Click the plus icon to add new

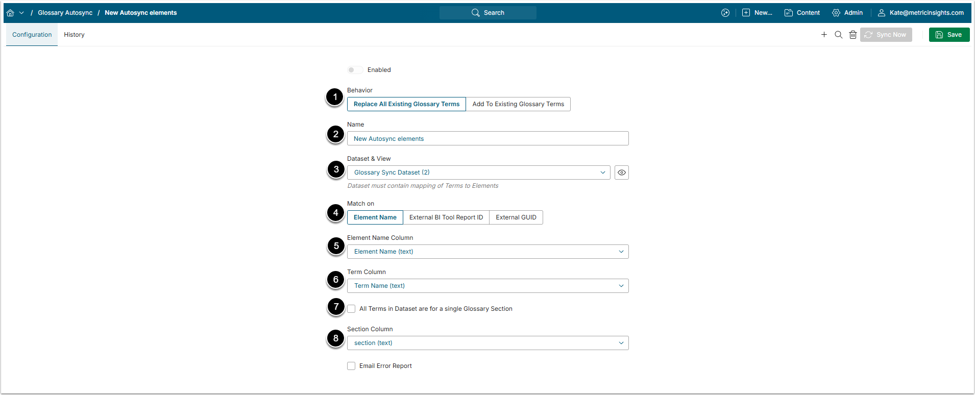click(x=824, y=35)
